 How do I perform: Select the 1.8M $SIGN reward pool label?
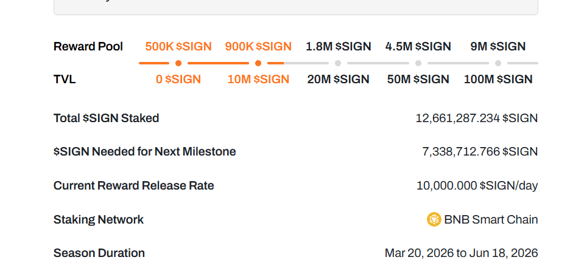pyautogui.click(x=338, y=46)
